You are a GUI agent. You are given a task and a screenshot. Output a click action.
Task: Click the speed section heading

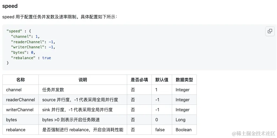[x=10, y=6]
